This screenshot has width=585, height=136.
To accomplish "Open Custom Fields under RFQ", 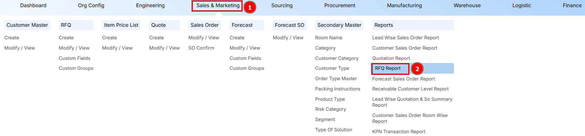I will [x=75, y=58].
